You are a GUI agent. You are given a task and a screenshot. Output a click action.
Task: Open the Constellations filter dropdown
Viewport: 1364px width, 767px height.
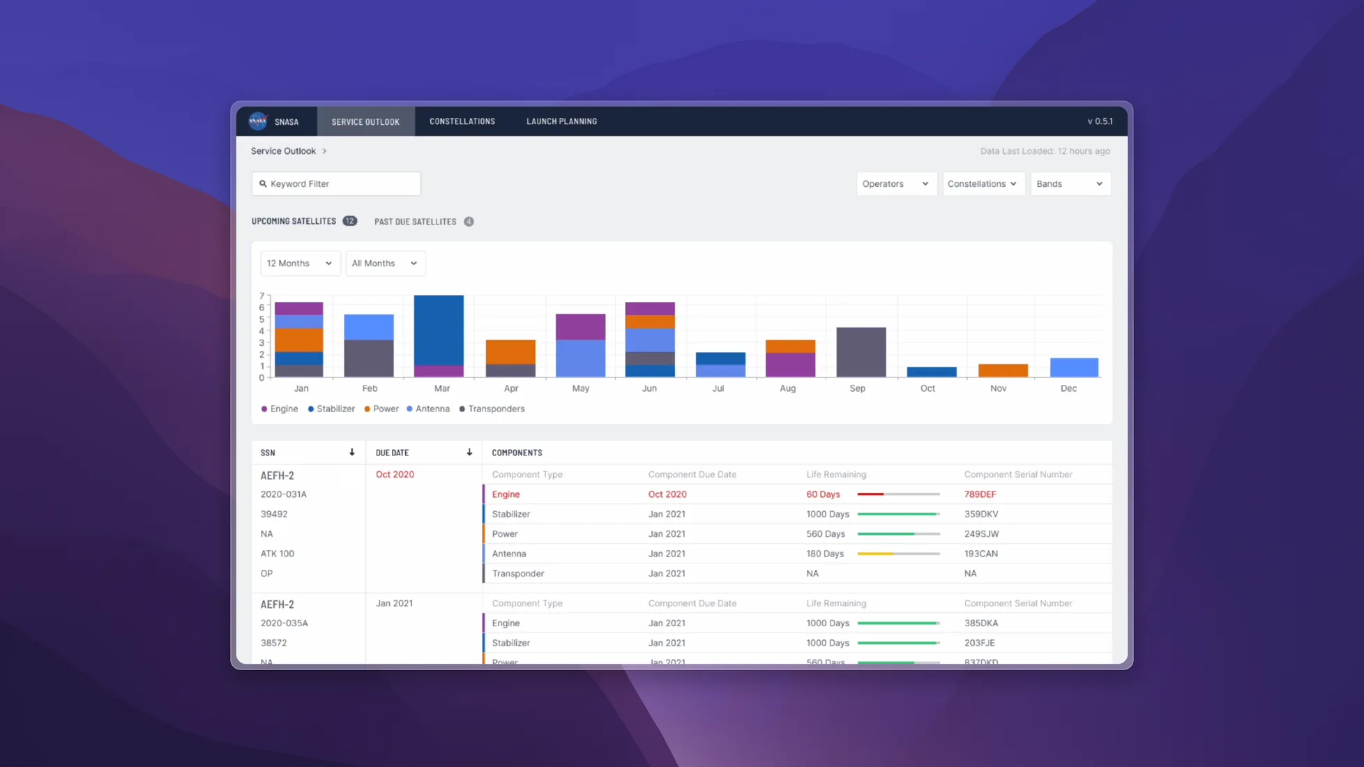click(x=983, y=184)
